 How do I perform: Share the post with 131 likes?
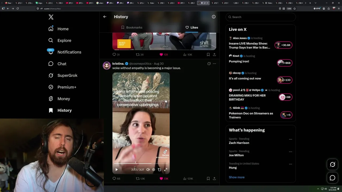(x=214, y=54)
